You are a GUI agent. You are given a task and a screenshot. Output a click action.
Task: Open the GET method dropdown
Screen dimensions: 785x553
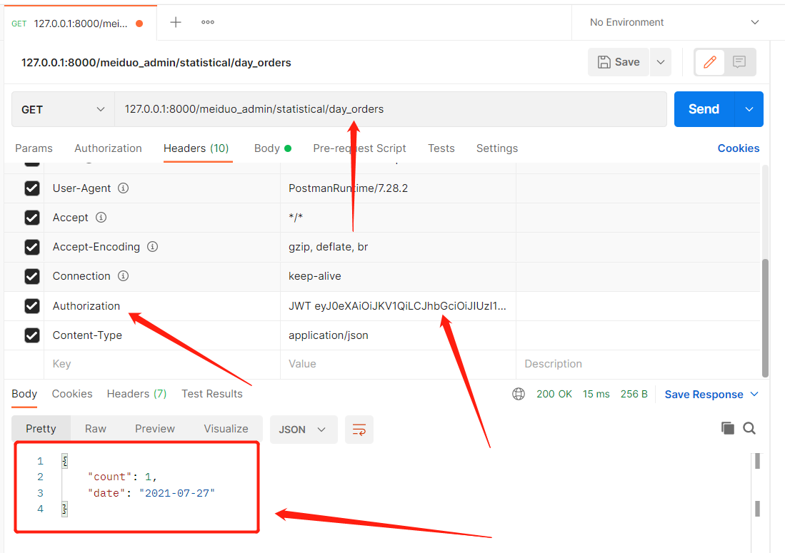pos(63,109)
